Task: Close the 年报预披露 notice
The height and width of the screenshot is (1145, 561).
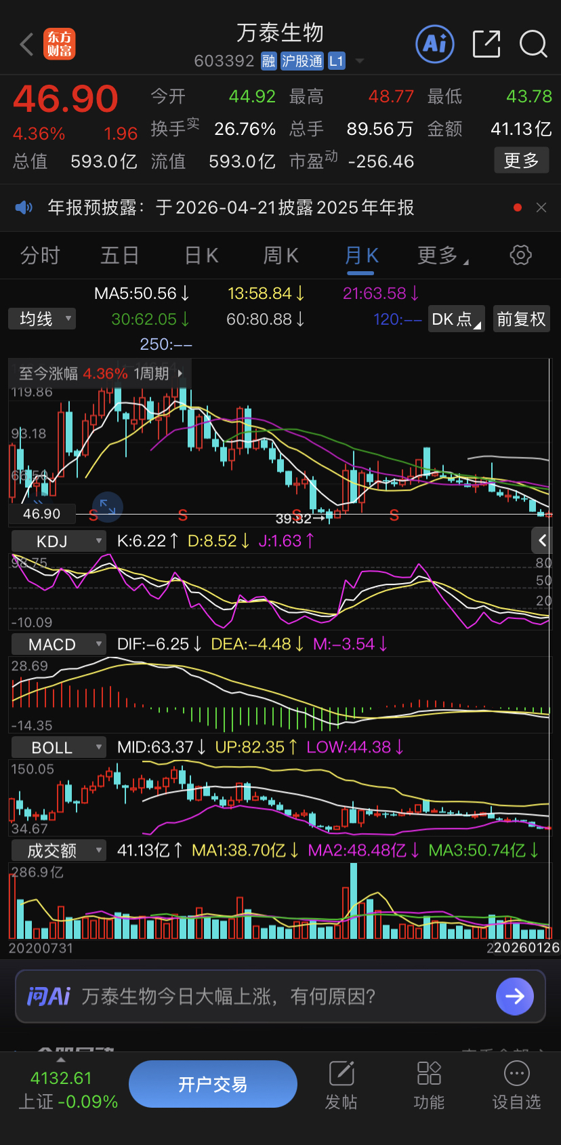Action: pyautogui.click(x=541, y=207)
